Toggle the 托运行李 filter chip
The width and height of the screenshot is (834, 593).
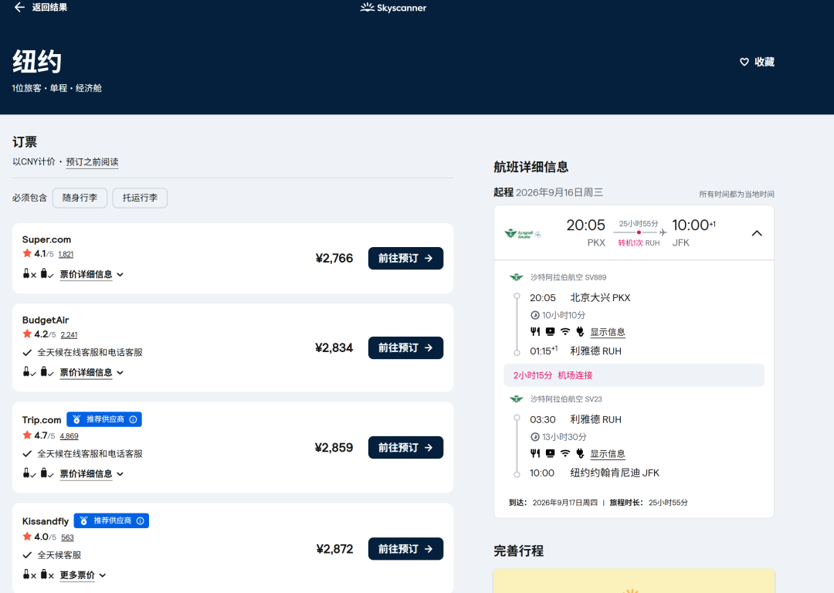coord(140,198)
